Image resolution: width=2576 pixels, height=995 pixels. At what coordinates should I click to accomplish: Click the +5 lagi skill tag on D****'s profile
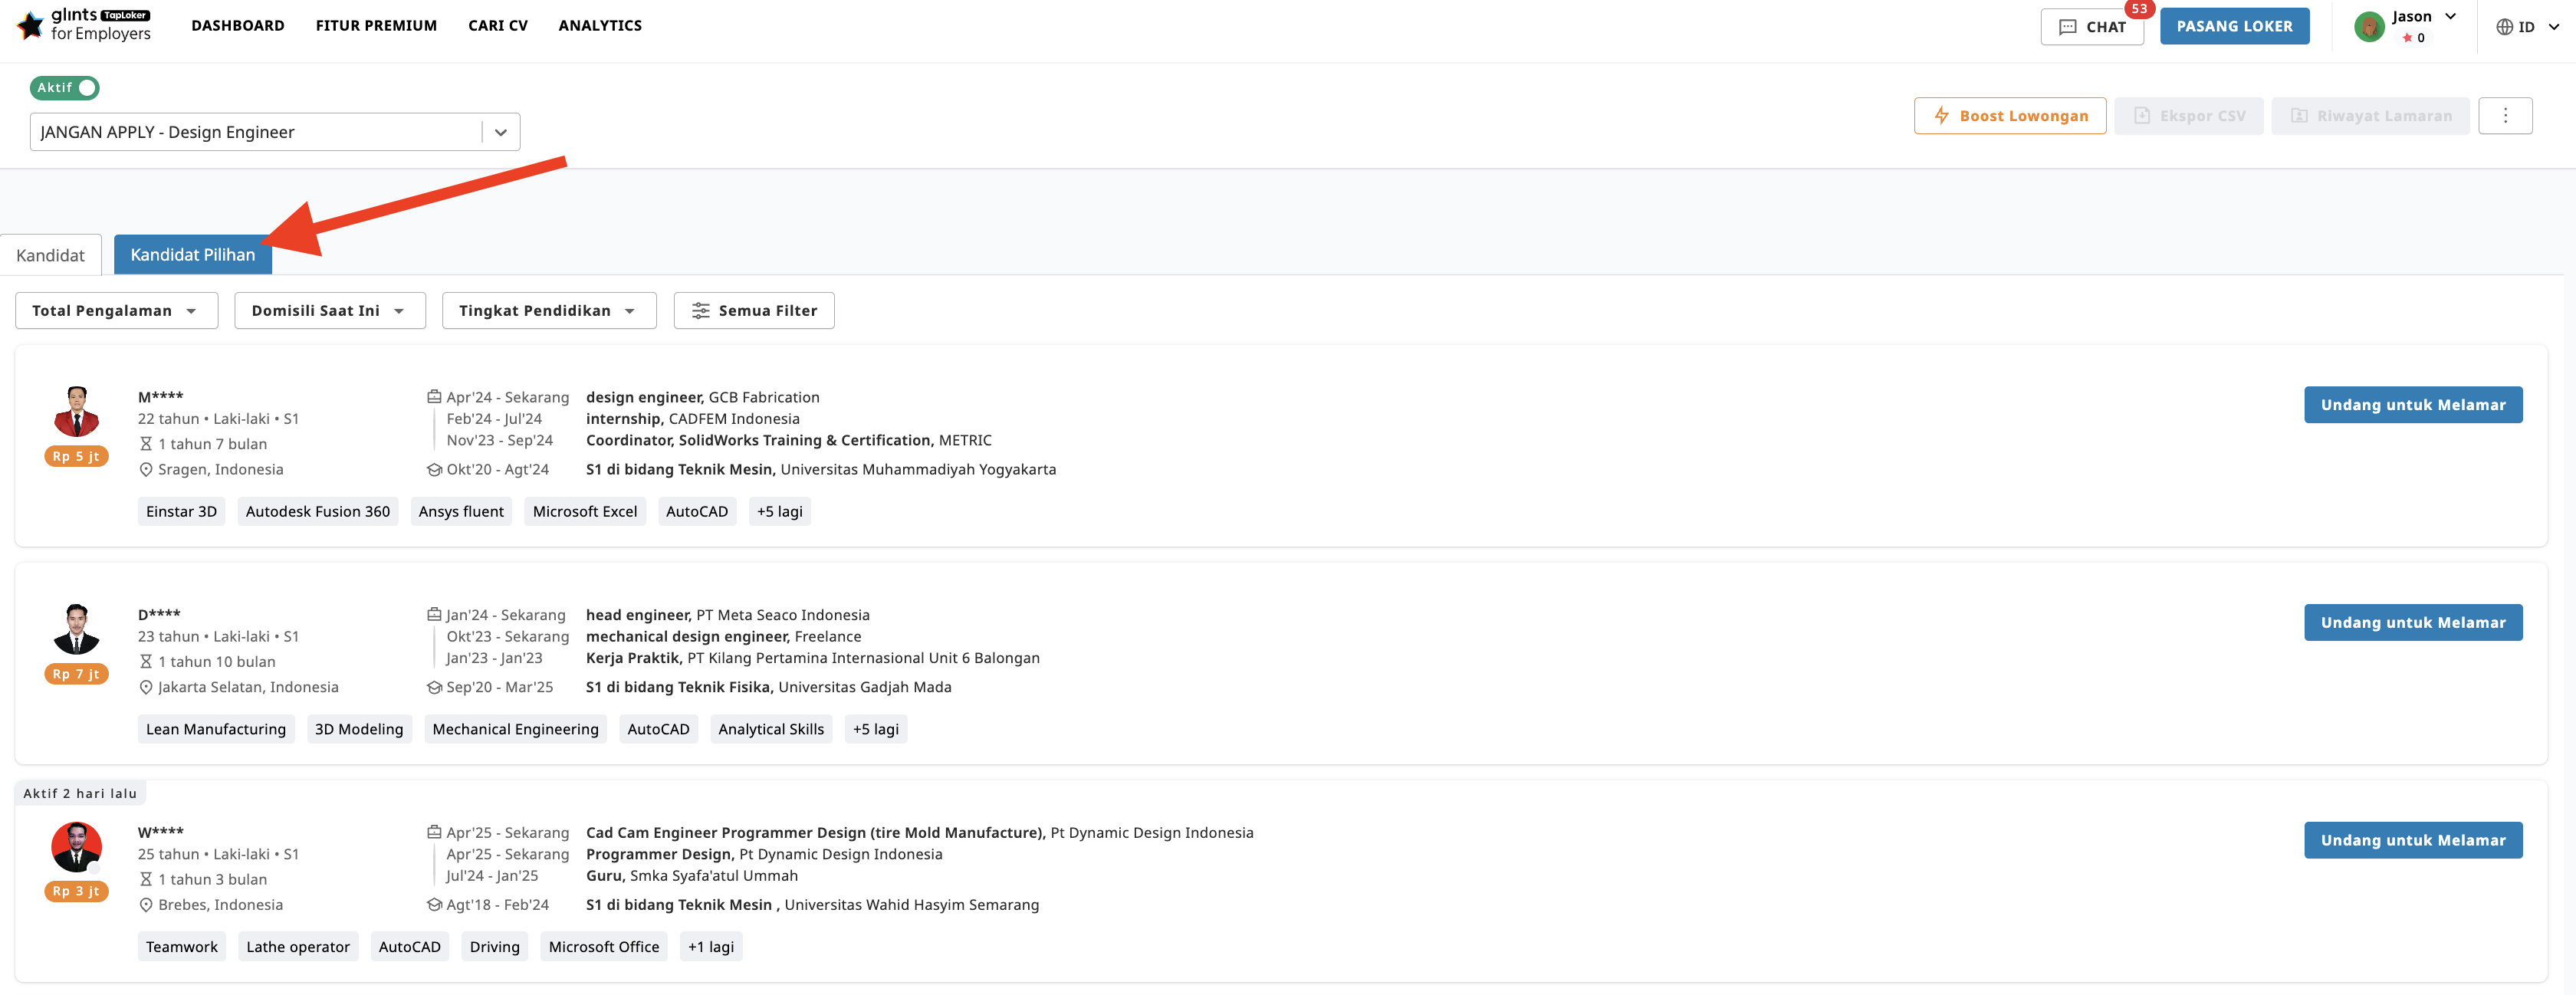875,728
